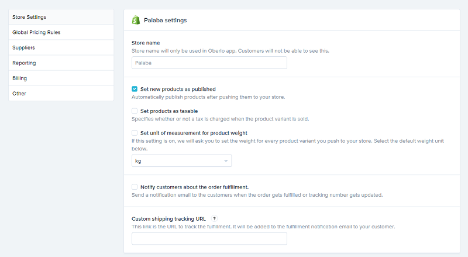This screenshot has width=468, height=257.
Task: Check Notify customers about order fulfillment
Action: [135, 187]
